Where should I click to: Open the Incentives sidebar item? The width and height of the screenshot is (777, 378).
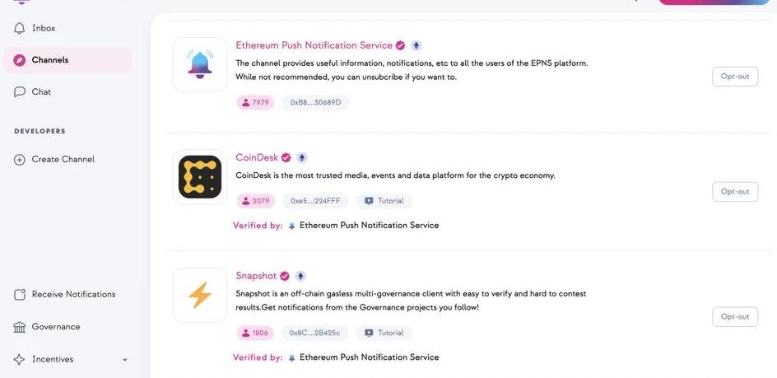[52, 360]
